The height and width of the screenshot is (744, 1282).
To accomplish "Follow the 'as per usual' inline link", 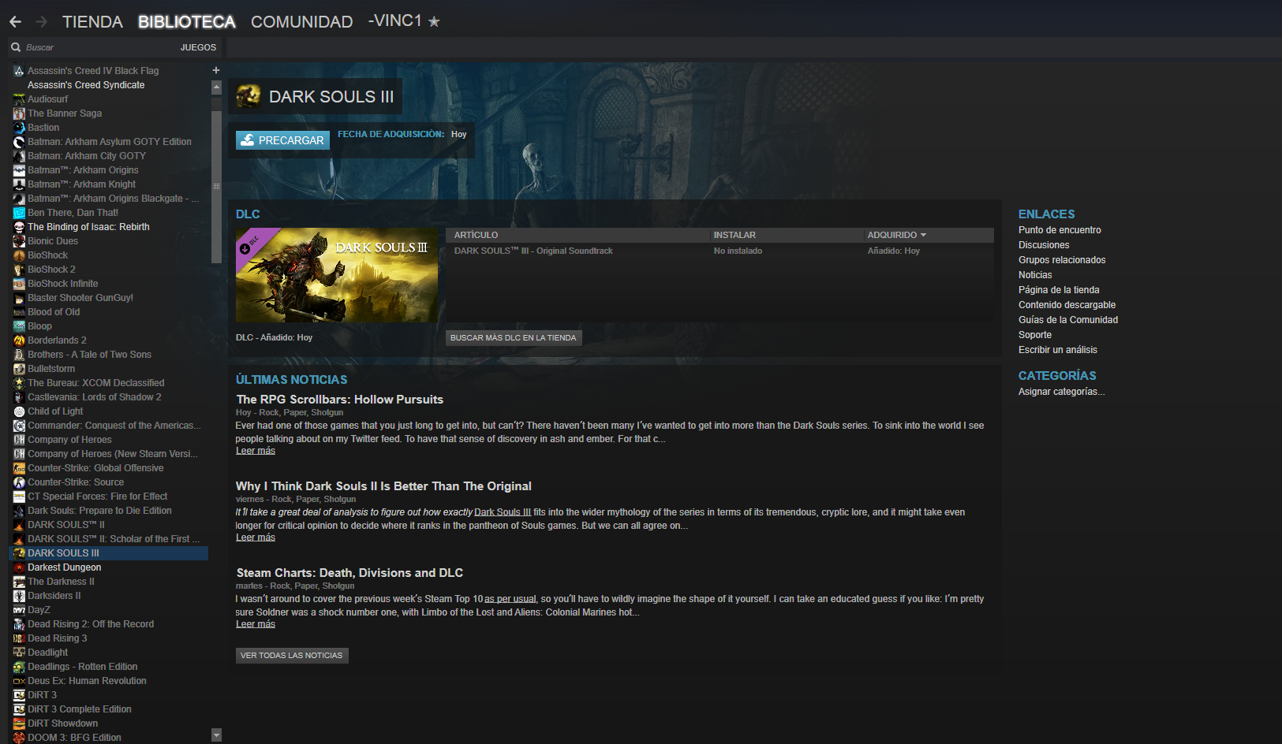I will (x=510, y=599).
